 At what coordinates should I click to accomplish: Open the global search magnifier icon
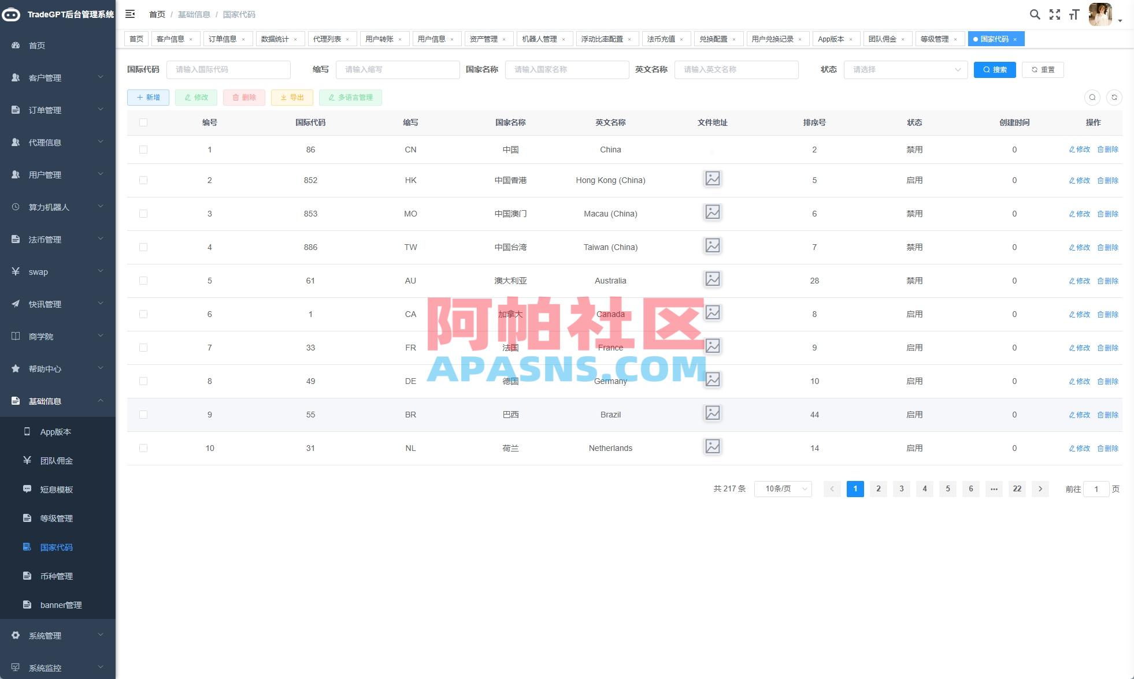click(x=1035, y=14)
